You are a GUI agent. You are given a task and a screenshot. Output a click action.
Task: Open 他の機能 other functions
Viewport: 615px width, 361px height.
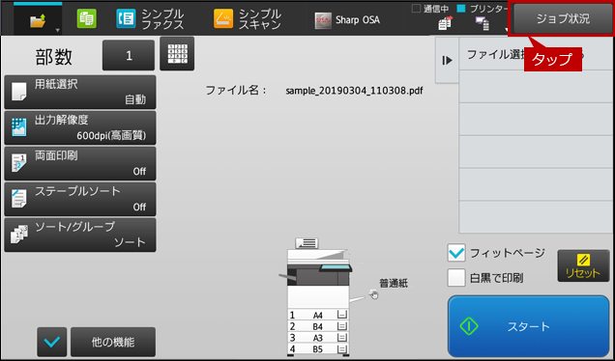pos(113,342)
